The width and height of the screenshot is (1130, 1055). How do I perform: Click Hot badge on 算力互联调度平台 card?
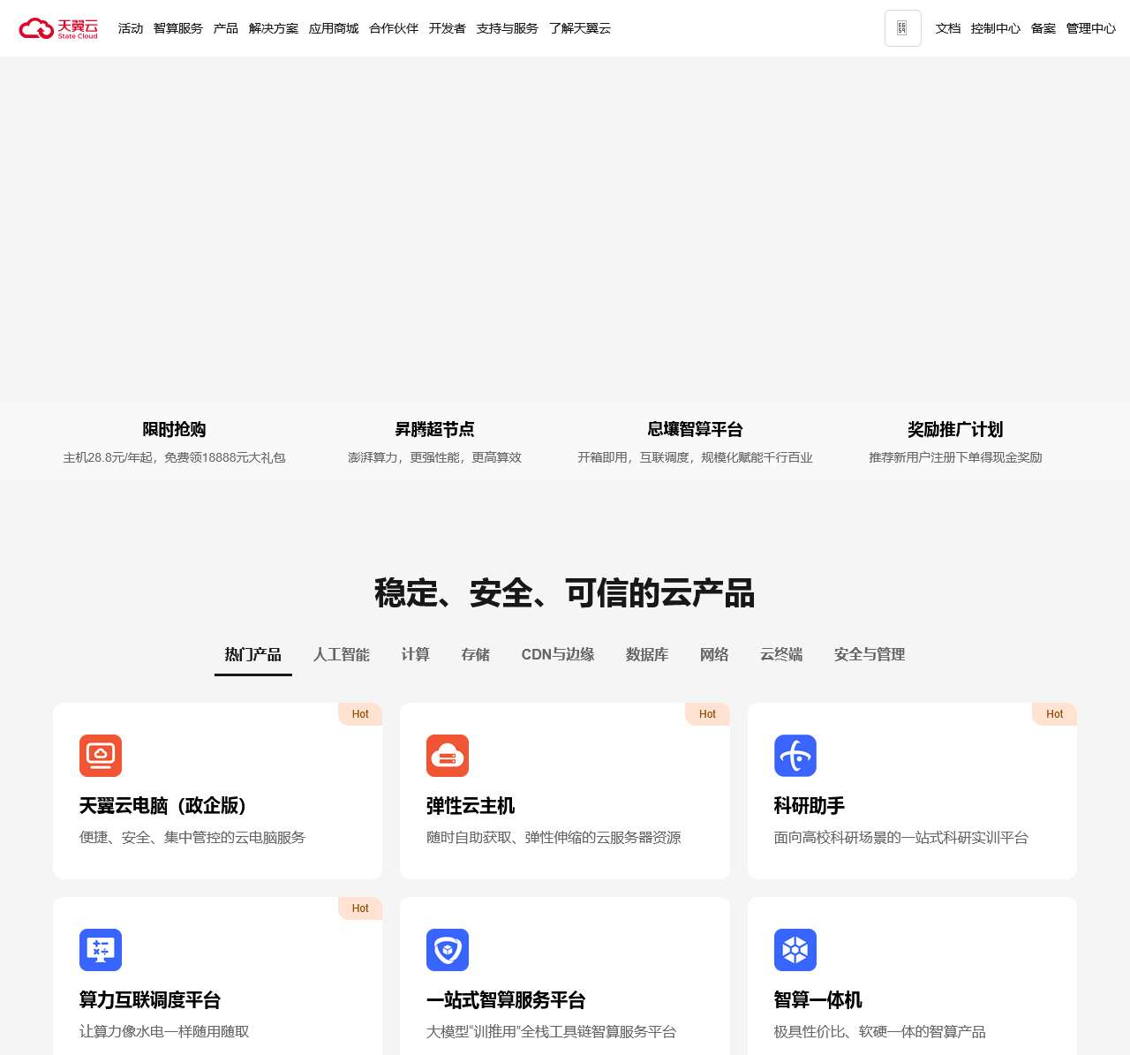coord(360,908)
